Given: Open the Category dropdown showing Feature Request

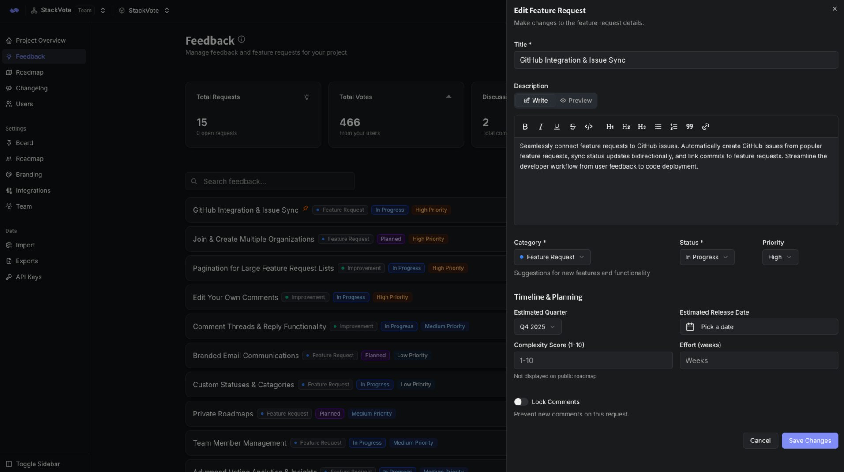Looking at the screenshot, I should coord(552,257).
